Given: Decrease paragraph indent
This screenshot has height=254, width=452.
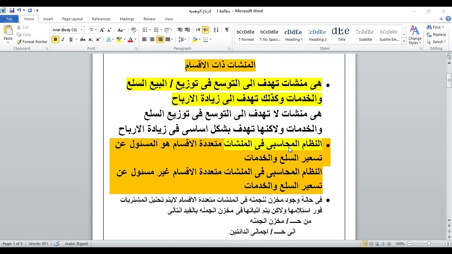Looking at the screenshot, I should pyautogui.click(x=180, y=30).
